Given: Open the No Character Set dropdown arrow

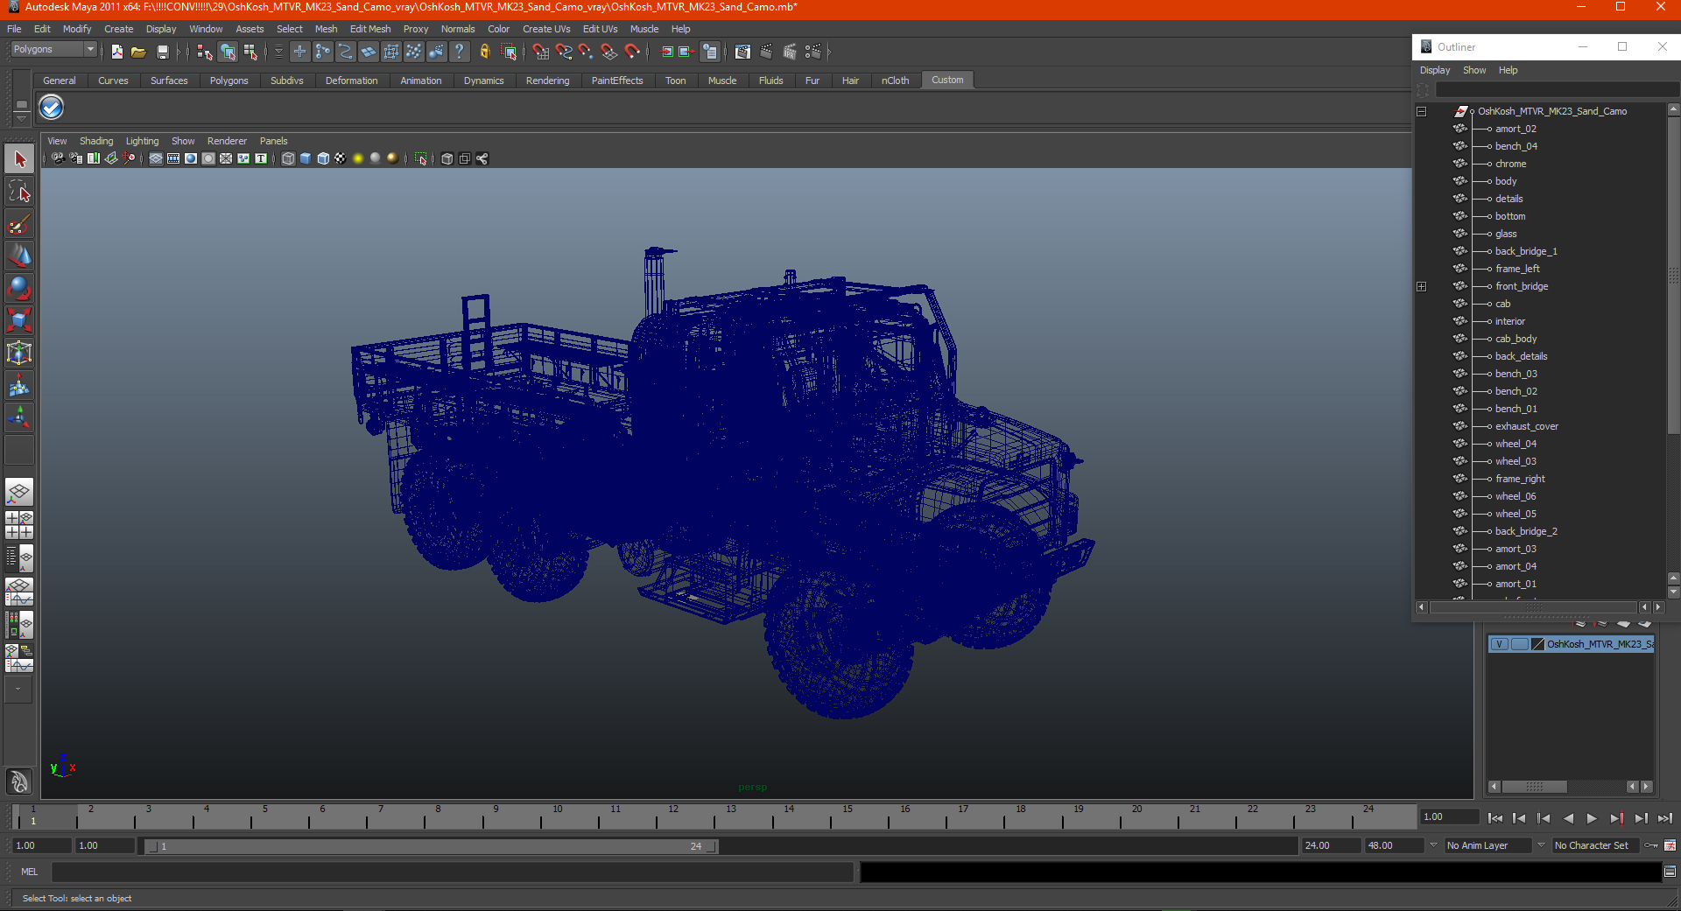Looking at the screenshot, I should pos(1541,845).
